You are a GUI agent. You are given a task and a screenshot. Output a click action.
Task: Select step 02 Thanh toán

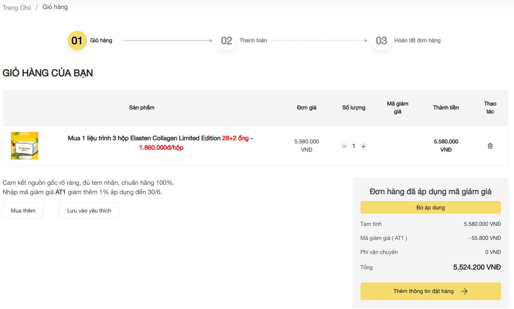pyautogui.click(x=243, y=41)
